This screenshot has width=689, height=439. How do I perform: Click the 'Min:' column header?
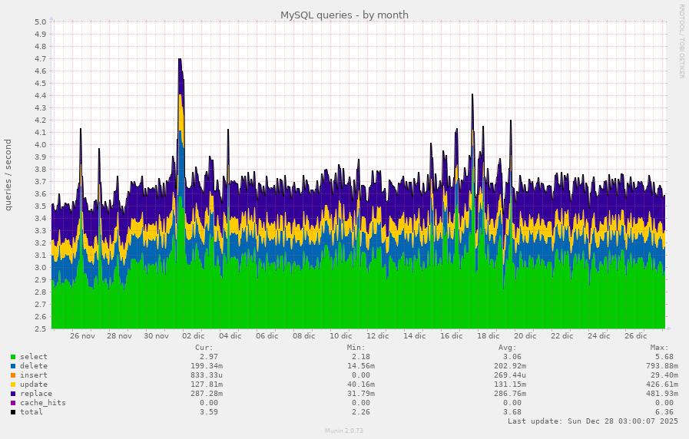pos(356,348)
